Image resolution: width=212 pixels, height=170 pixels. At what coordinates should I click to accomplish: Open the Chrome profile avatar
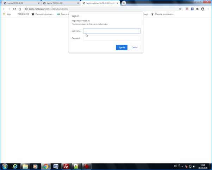[x=202, y=9]
